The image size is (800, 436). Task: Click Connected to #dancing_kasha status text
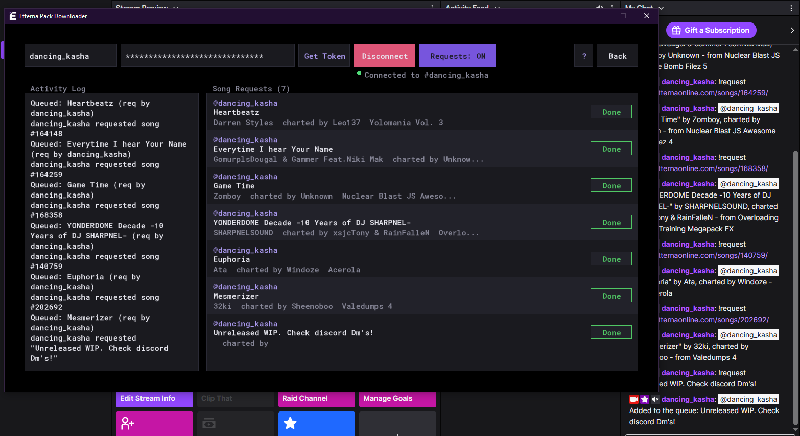tap(427, 75)
